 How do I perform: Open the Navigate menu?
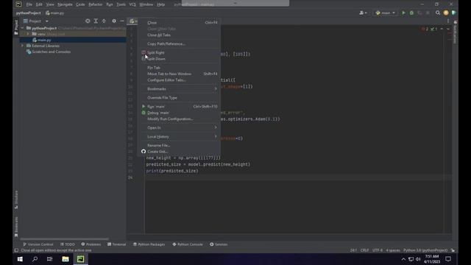click(65, 4)
